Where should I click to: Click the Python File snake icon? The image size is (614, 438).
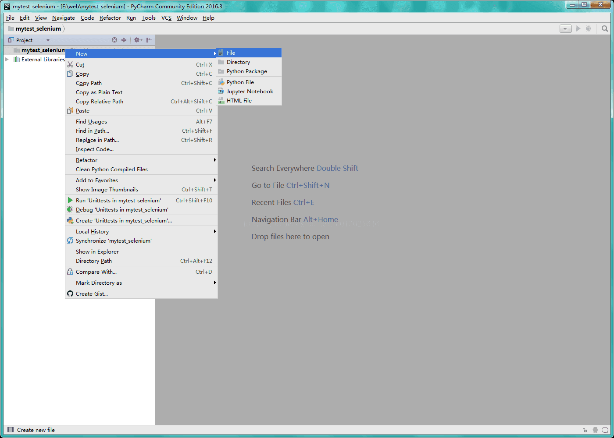(x=221, y=82)
